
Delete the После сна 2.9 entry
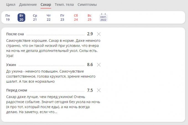[99, 34]
